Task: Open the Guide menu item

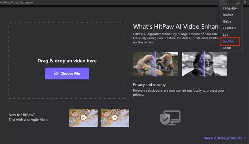Action: [x=227, y=21]
